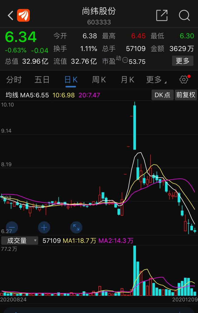Tap the 今开 value 6.38
This screenshot has height=313, width=198.
[90, 36]
